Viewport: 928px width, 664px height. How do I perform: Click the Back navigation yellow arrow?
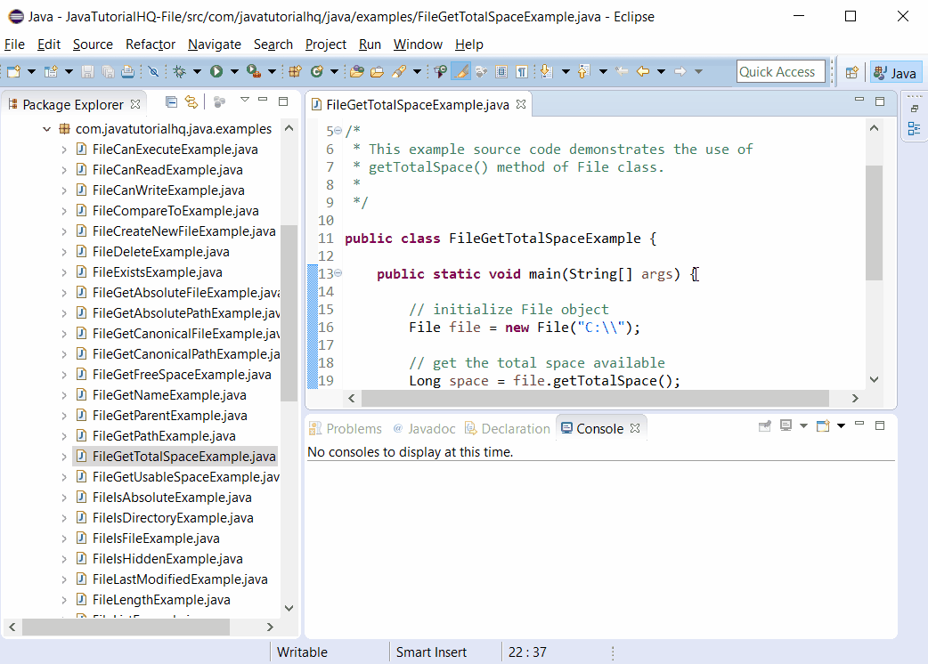(x=643, y=71)
